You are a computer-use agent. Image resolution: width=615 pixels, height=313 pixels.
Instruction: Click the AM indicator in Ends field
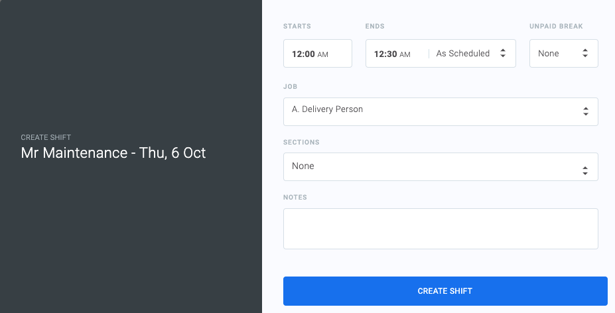[x=405, y=54]
